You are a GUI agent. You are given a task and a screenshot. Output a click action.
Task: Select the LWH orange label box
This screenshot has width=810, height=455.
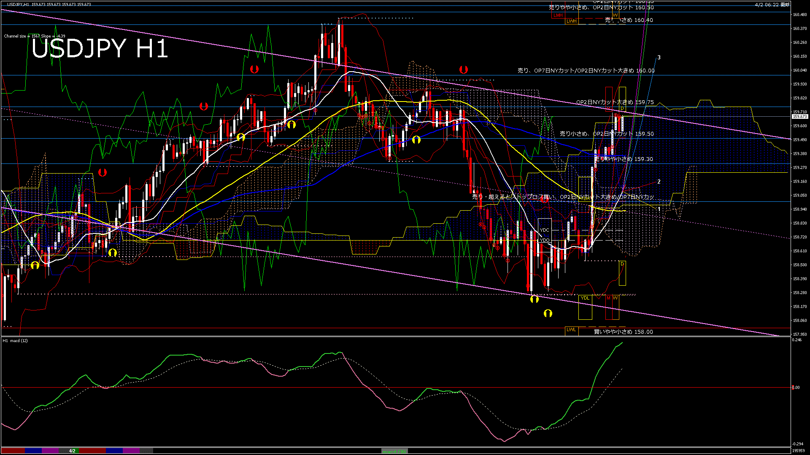click(572, 21)
